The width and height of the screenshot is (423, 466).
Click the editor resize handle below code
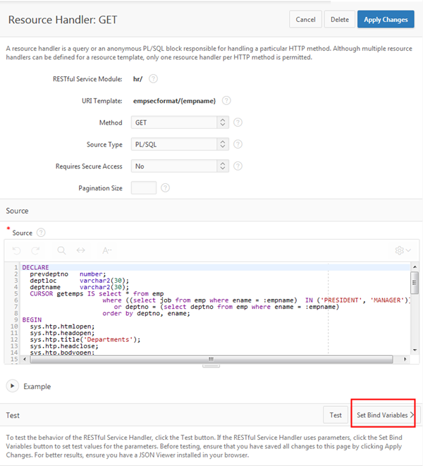point(211,366)
